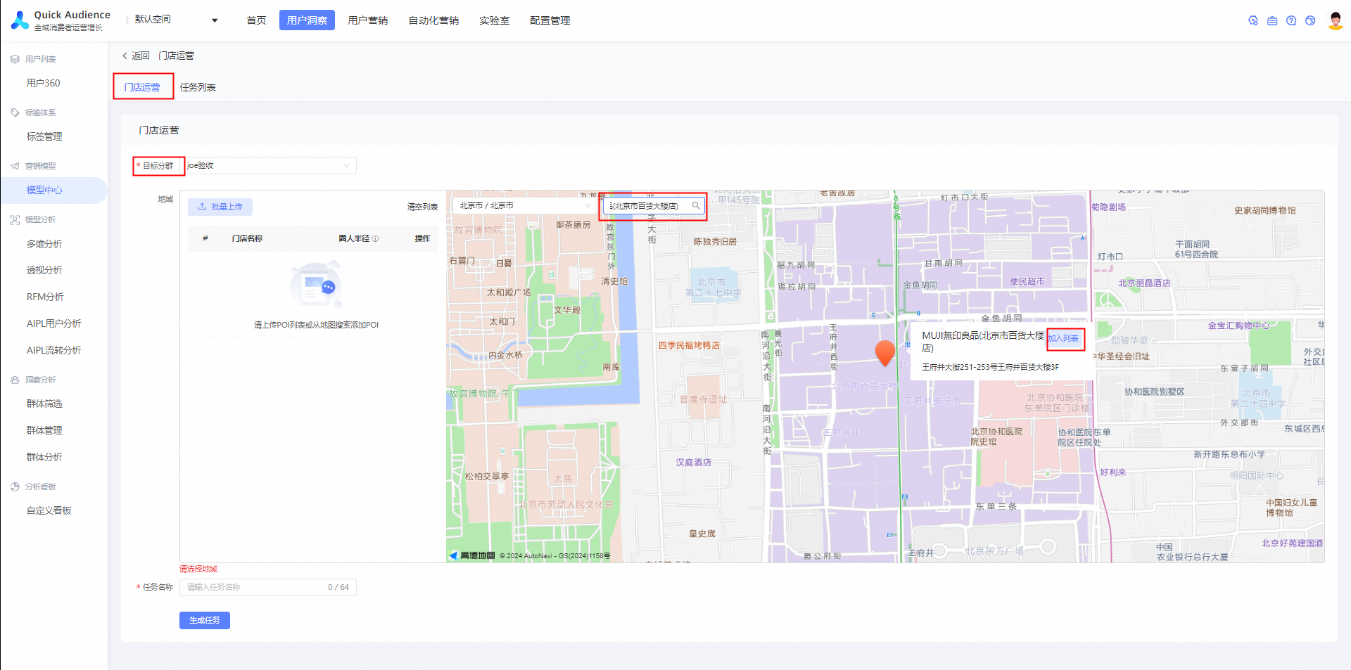Click the 北京协和医院 院史馆 map label
This screenshot has height=670, width=1351.
pos(996,437)
